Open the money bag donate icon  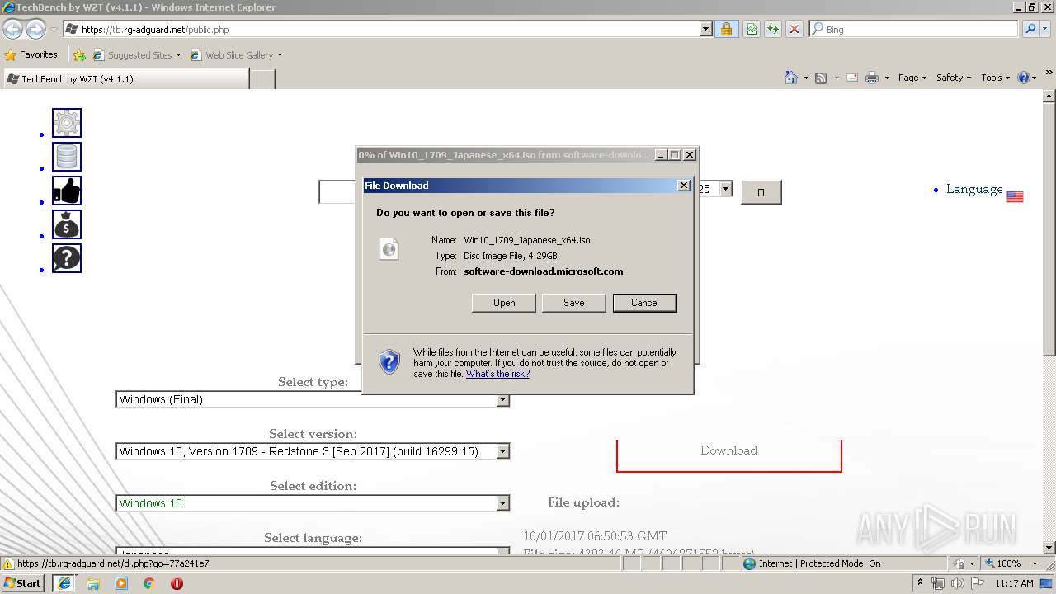[67, 224]
